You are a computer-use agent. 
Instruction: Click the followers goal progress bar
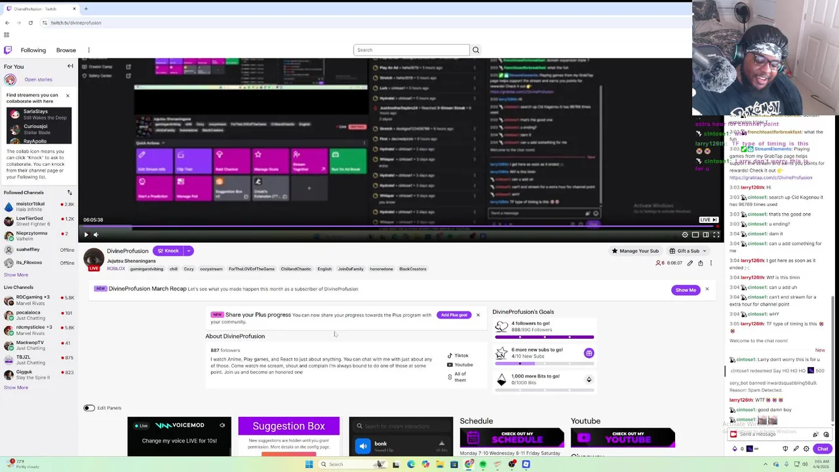click(x=544, y=337)
